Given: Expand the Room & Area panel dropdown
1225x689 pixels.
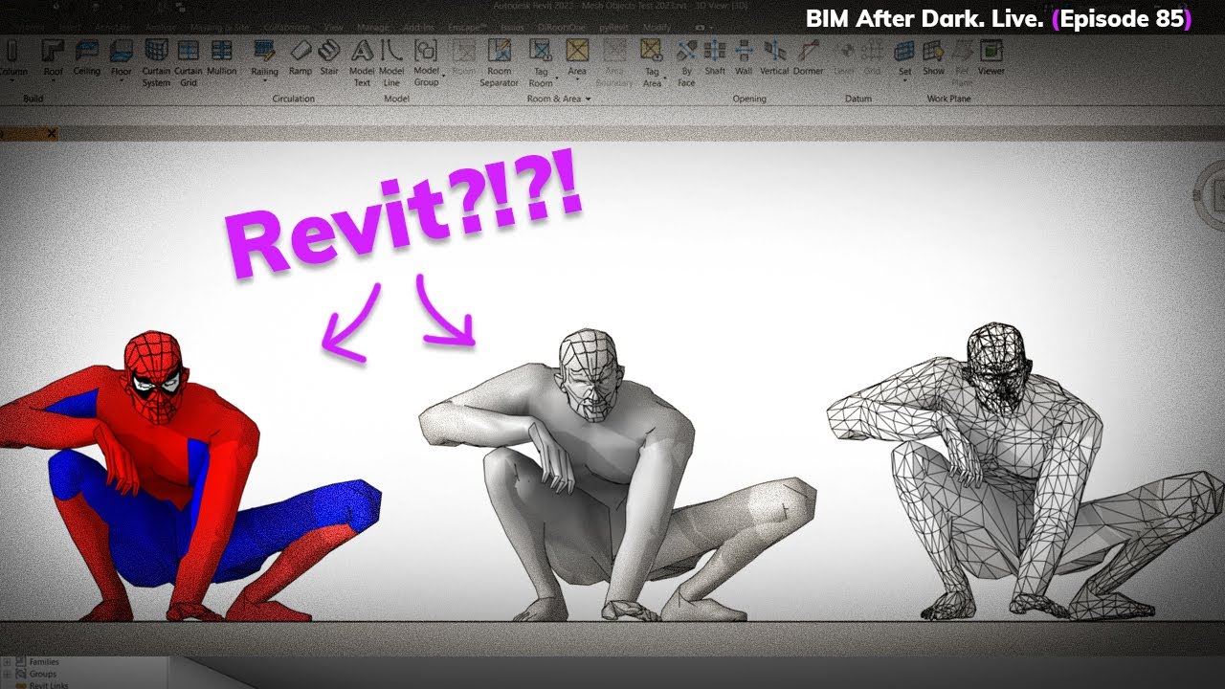Looking at the screenshot, I should click(589, 99).
